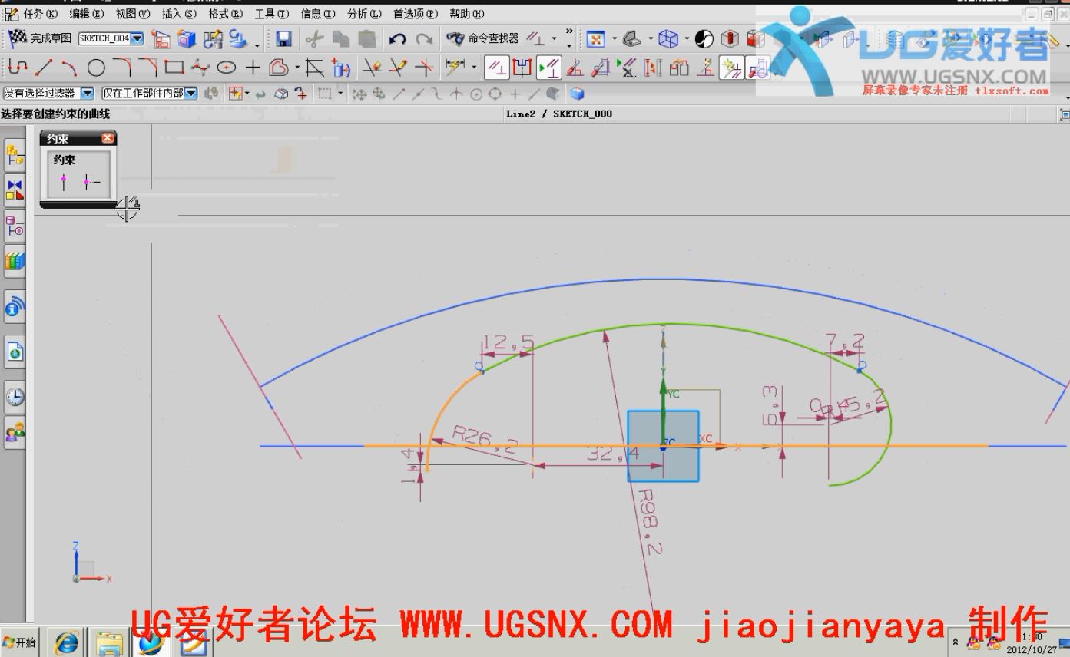This screenshot has width=1070, height=657.
Task: Click the Auto Constrain icon
Action: pos(575,68)
